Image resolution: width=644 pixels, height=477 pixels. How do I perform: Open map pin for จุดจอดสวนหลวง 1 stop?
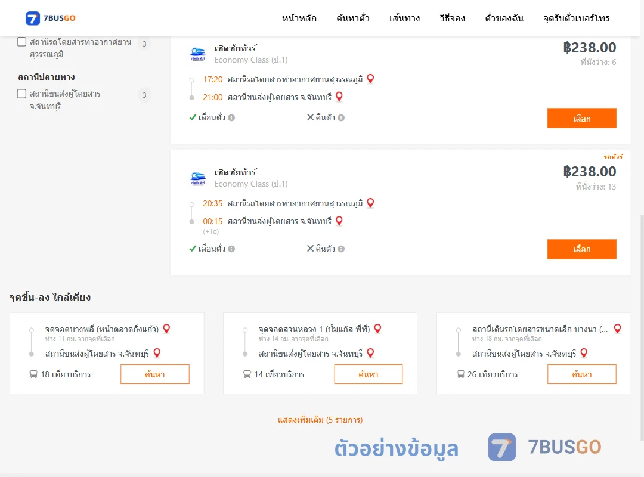[x=378, y=329]
